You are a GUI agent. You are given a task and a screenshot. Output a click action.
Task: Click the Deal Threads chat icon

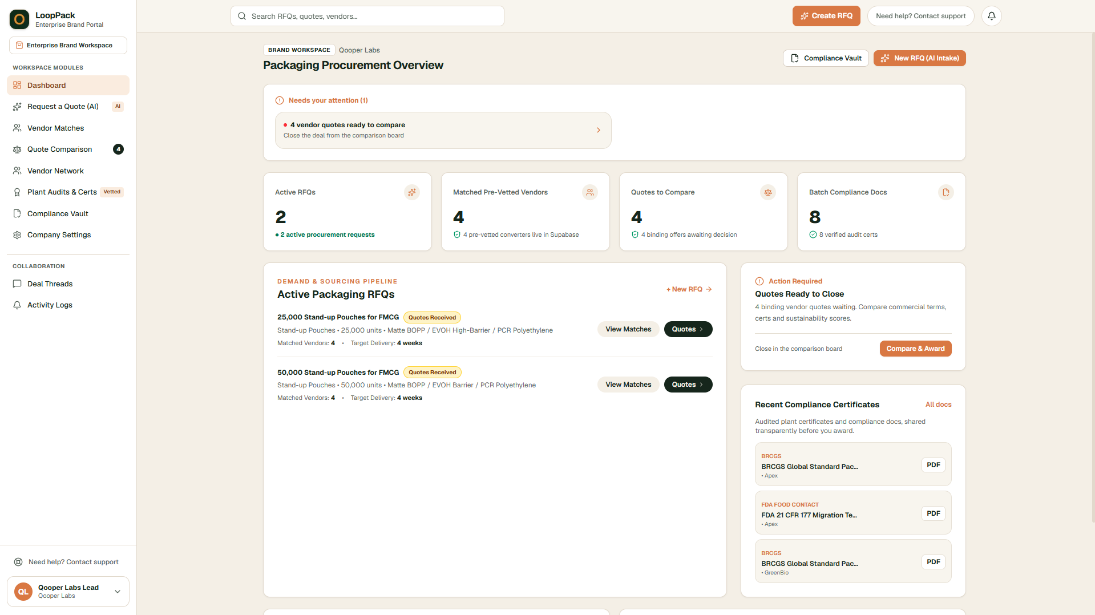17,284
